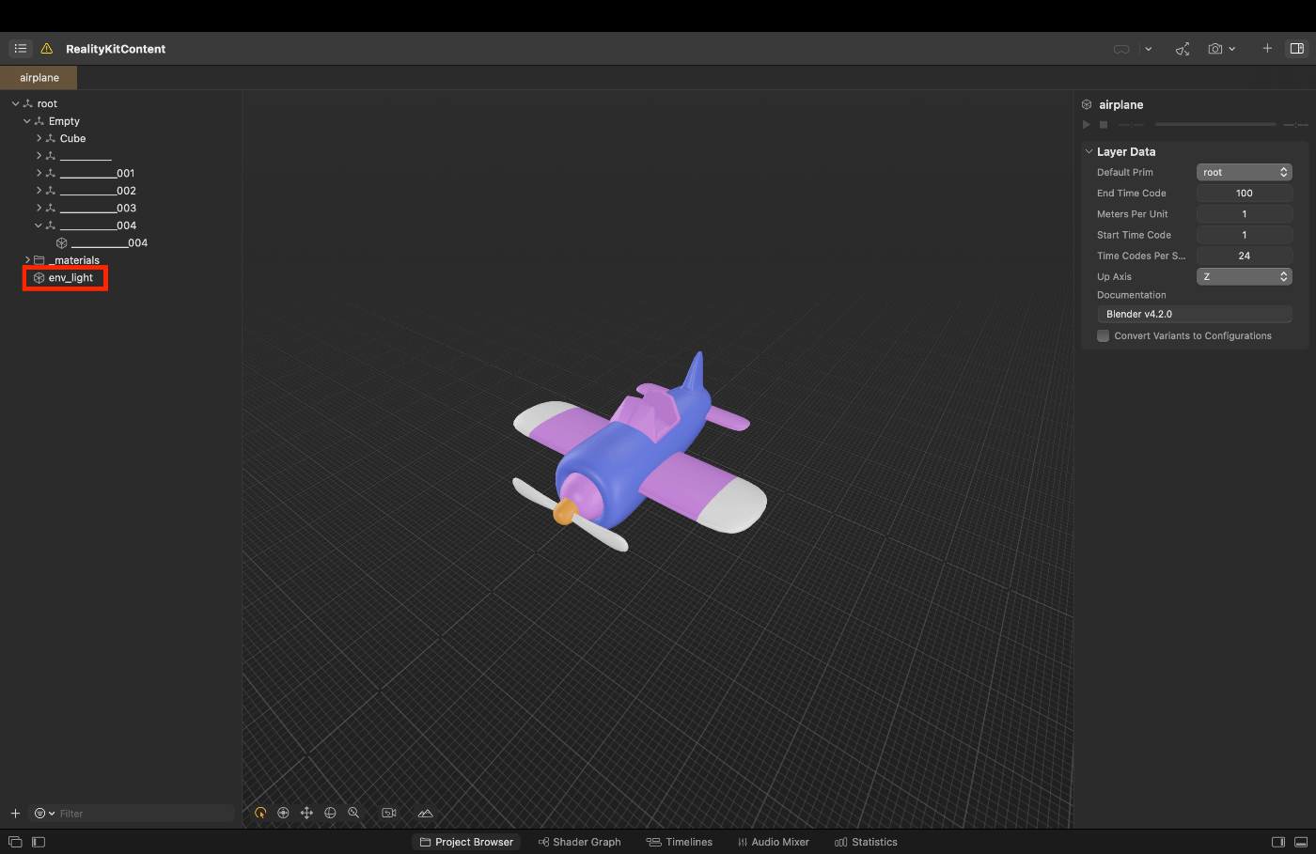This screenshot has width=1316, height=854.
Task: Click the Vision Pro headset device icon
Action: click(x=1121, y=49)
